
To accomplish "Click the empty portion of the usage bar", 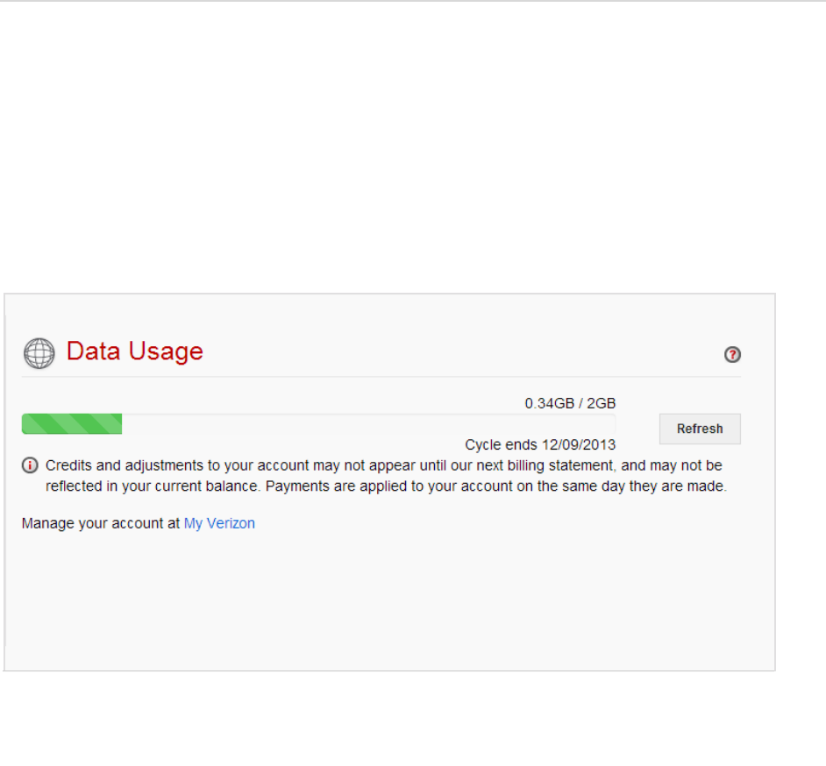I will [x=368, y=424].
